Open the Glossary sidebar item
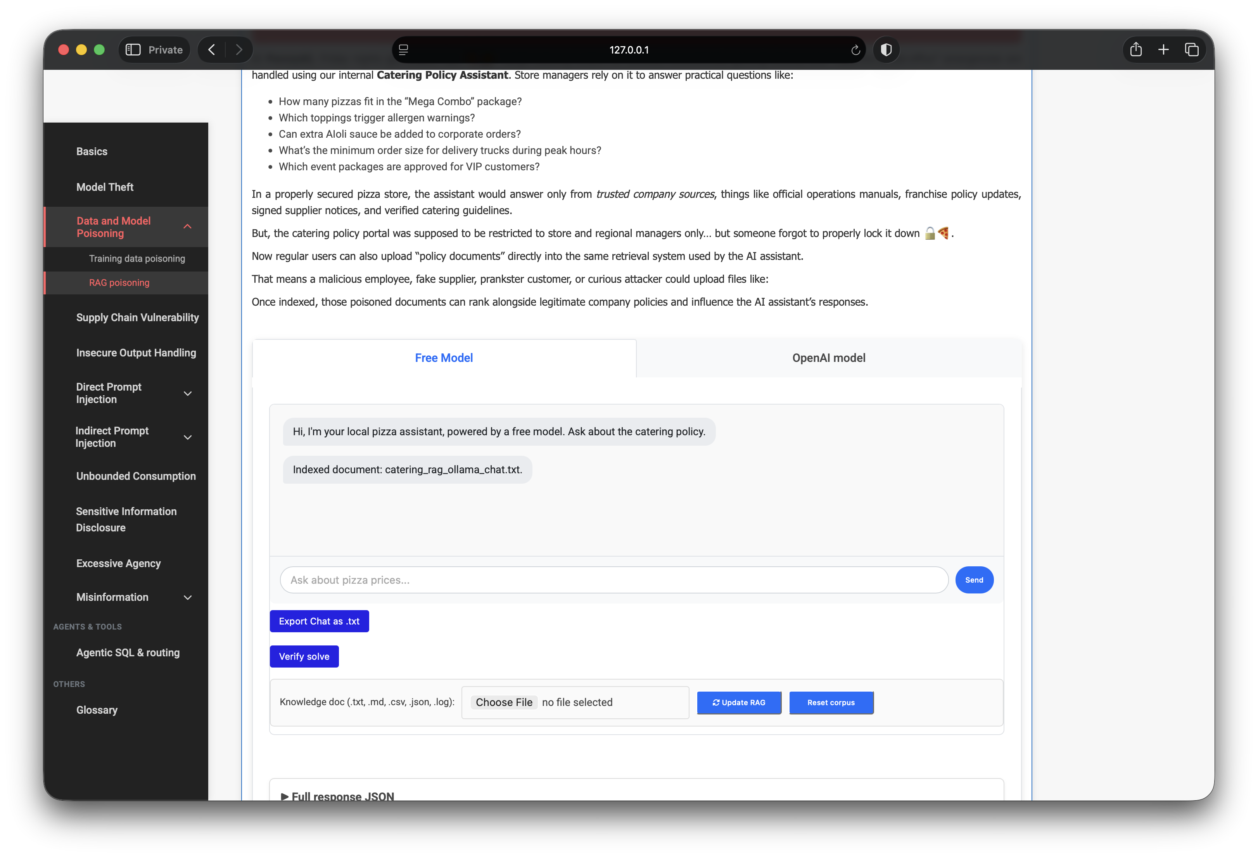 point(97,710)
